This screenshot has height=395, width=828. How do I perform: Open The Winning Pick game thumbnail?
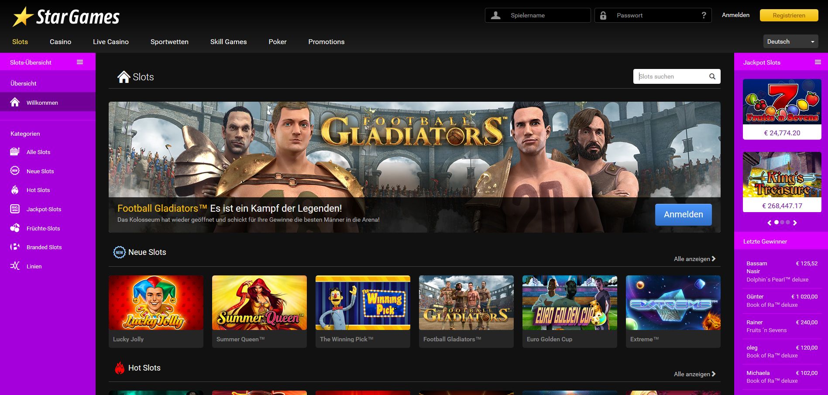point(363,302)
